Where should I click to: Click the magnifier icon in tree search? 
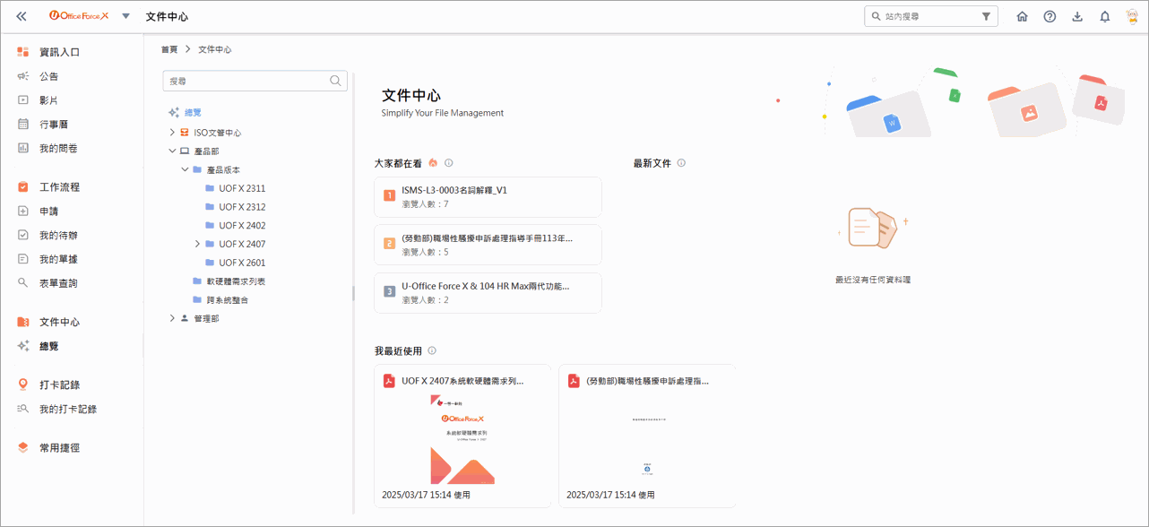335,81
